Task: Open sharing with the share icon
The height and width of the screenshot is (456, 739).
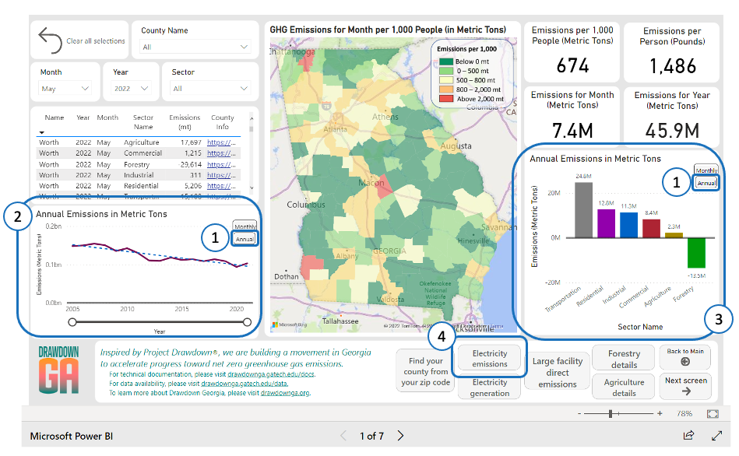Action: point(688,436)
